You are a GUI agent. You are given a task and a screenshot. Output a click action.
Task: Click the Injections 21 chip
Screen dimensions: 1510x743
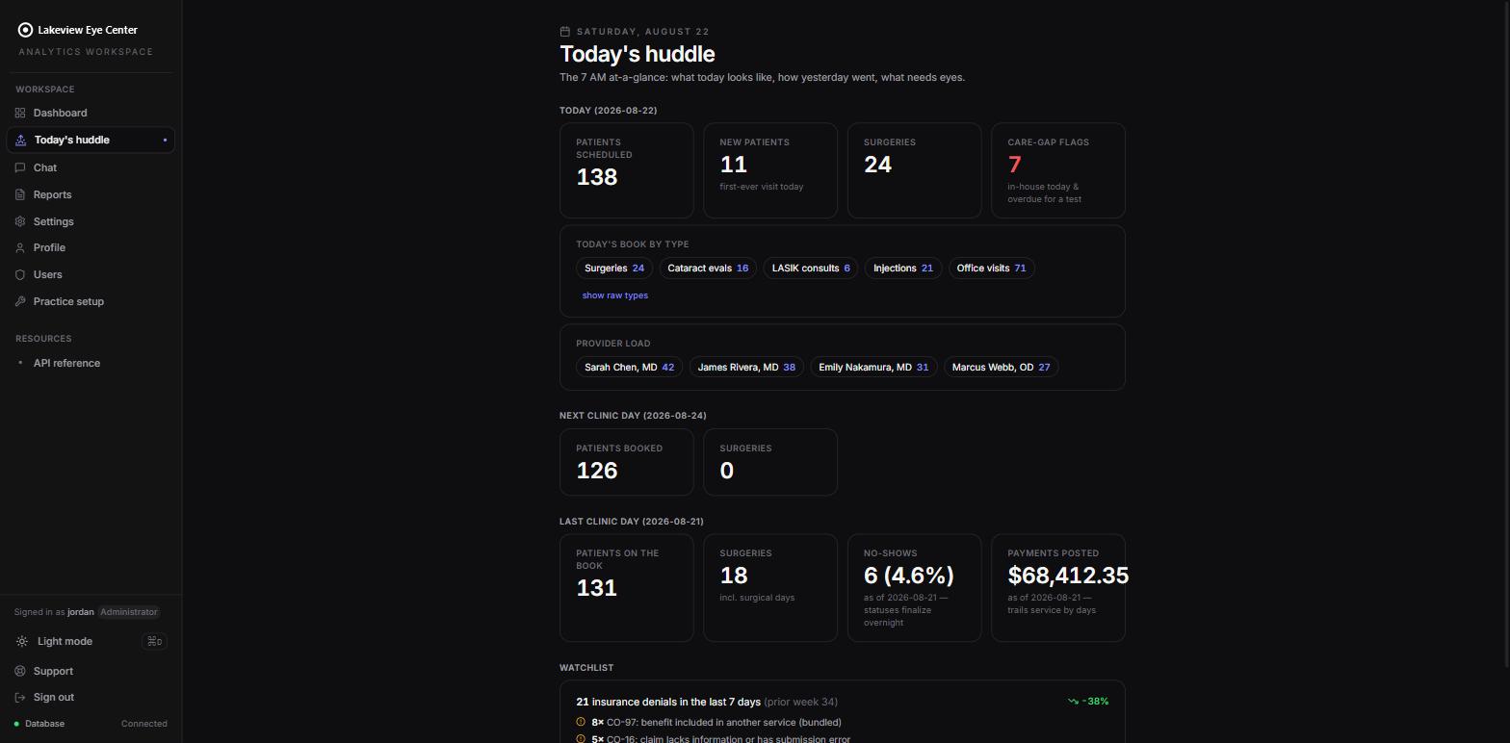pos(903,269)
